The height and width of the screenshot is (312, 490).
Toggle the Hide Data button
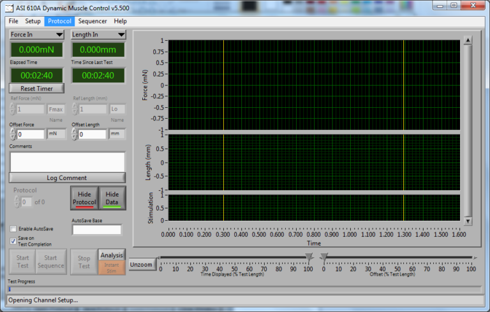(x=112, y=198)
